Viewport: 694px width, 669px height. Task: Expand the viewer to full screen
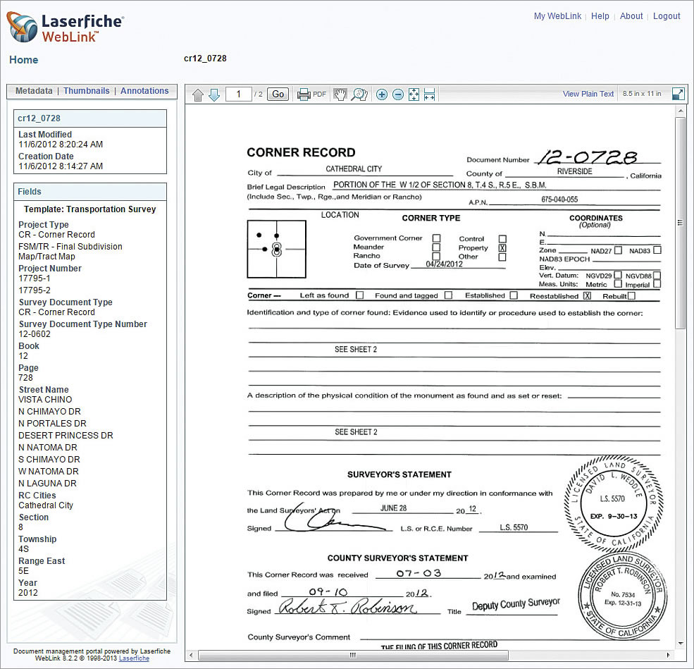(x=678, y=94)
